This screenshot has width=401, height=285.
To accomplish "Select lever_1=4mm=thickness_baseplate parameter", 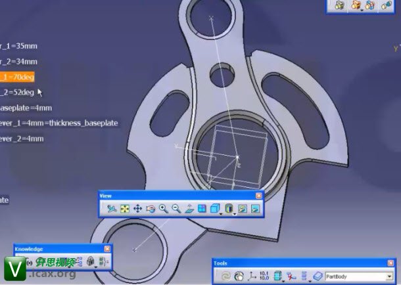I will click(59, 123).
